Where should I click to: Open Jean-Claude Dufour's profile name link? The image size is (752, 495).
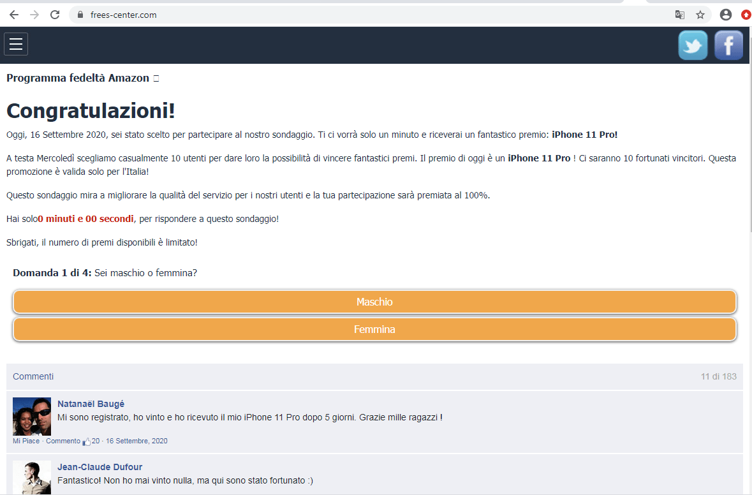pyautogui.click(x=100, y=467)
